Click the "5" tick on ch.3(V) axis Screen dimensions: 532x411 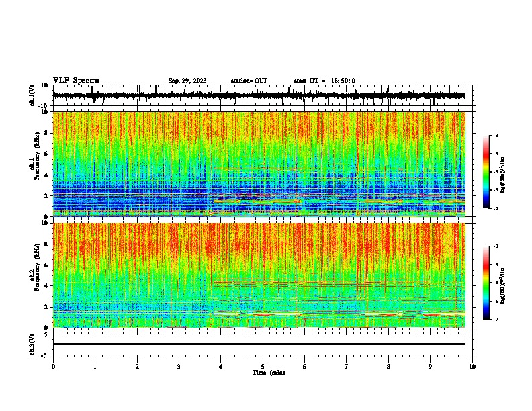(x=47, y=334)
